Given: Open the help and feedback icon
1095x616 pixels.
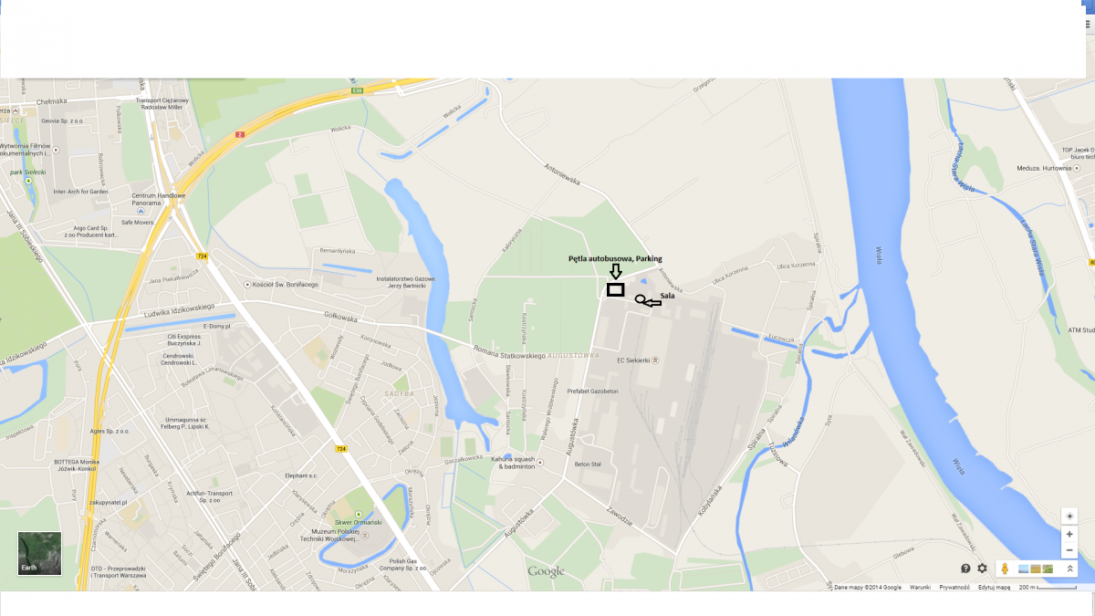Looking at the screenshot, I should coord(965,569).
